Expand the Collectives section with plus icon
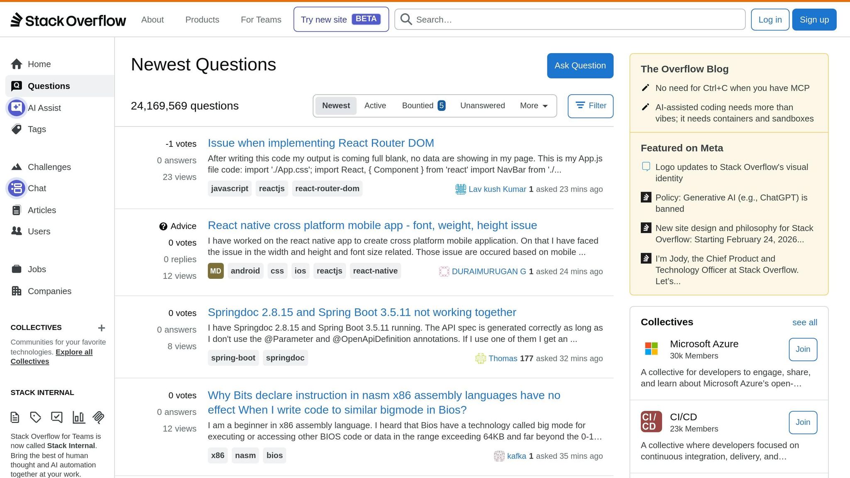Viewport: 850px width, 478px height. [x=101, y=328]
